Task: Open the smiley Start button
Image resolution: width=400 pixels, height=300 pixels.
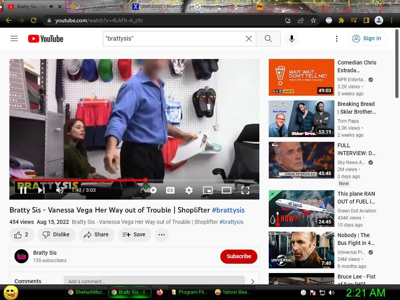Action: [11, 292]
